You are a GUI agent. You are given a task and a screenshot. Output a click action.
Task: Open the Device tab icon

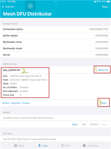(15, 146)
